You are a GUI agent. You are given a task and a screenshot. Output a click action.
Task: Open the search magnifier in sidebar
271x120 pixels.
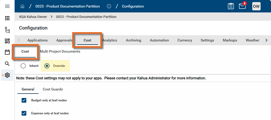click(x=7, y=64)
